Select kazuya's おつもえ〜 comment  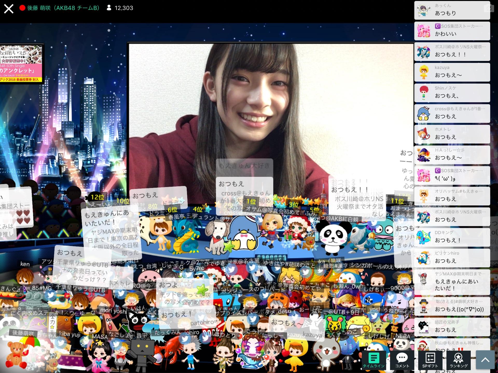click(x=452, y=72)
